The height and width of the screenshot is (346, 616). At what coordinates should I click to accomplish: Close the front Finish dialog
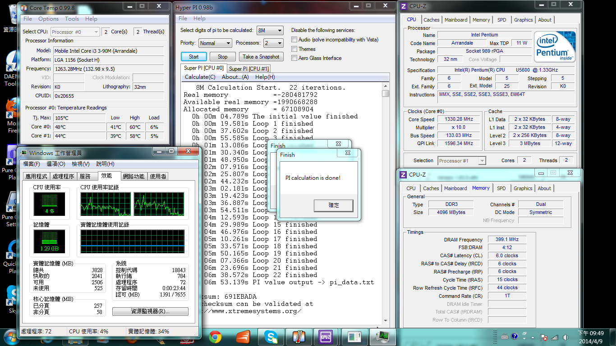click(348, 153)
